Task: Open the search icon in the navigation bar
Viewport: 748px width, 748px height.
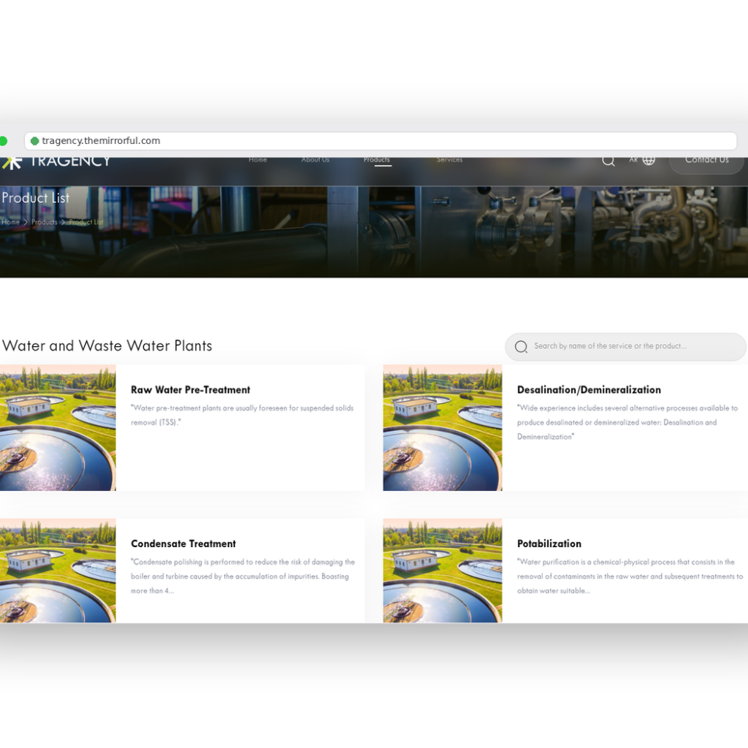Action: [x=608, y=161]
